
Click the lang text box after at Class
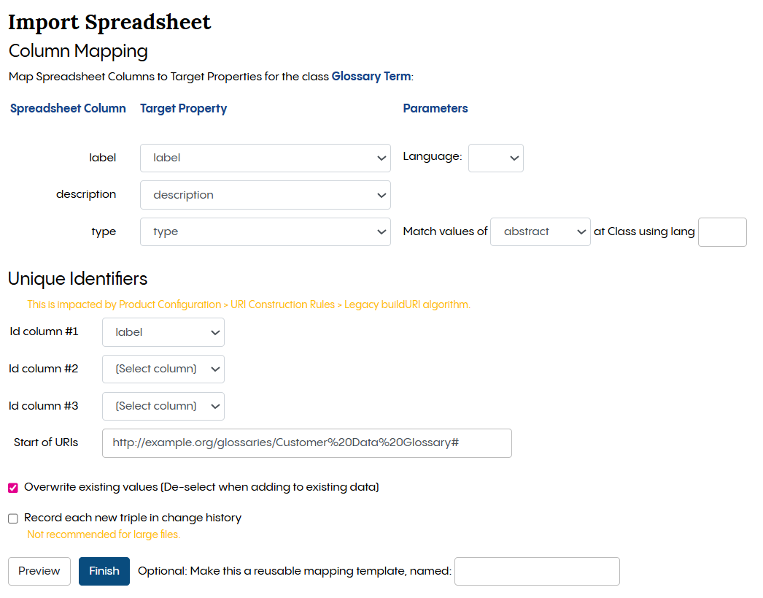click(x=722, y=231)
